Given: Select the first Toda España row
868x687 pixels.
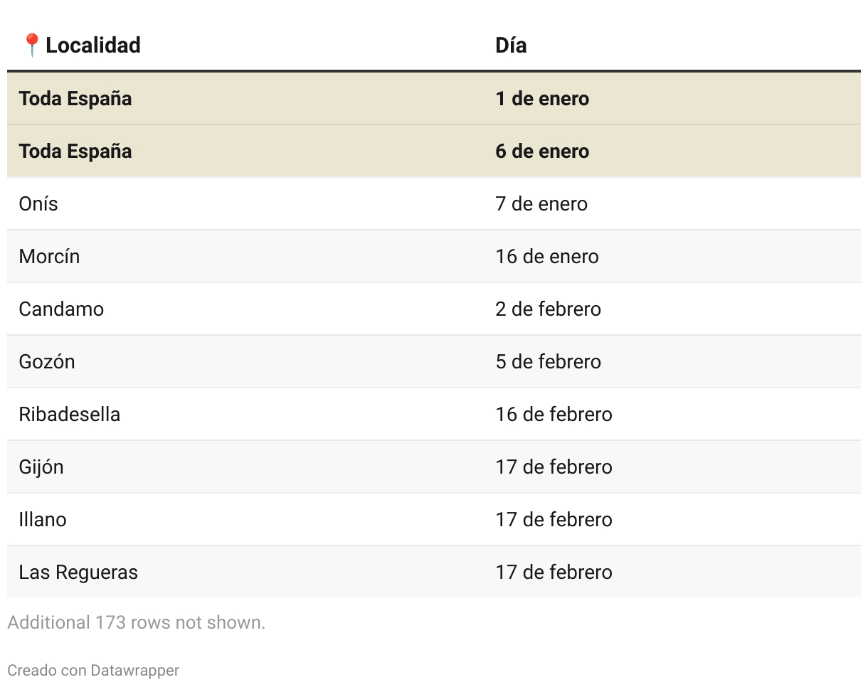Looking at the screenshot, I should point(434,98).
